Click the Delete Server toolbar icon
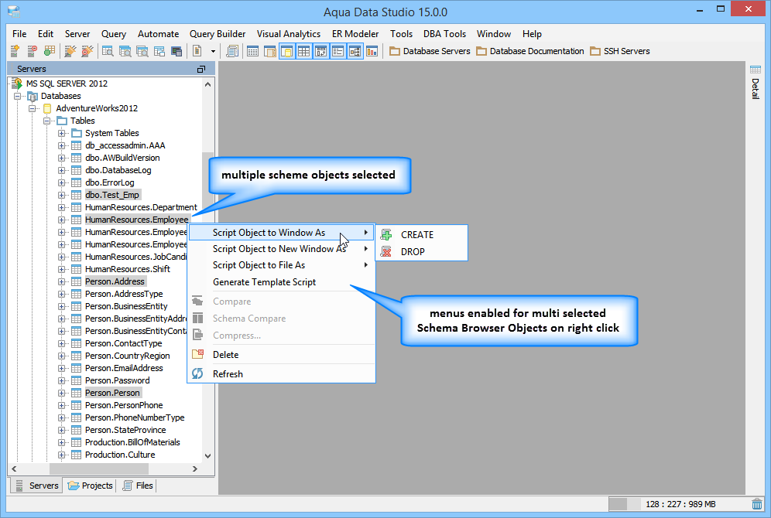 (x=32, y=50)
